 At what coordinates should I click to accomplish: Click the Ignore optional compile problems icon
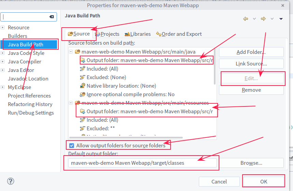point(83,94)
